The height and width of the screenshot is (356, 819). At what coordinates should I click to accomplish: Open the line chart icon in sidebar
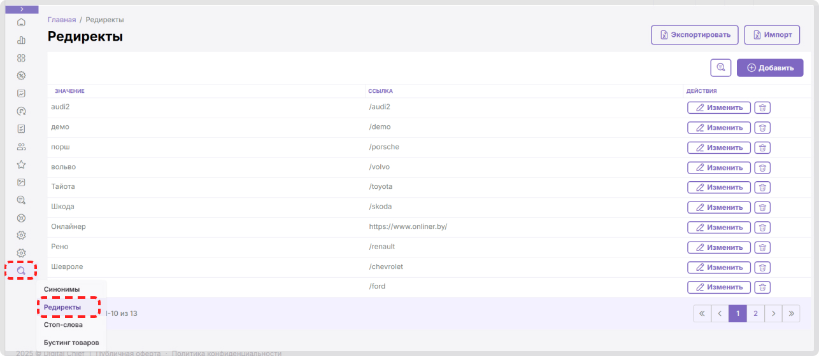coord(21,93)
